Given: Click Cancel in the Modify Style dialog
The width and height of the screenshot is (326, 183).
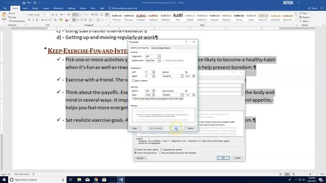Looking at the screenshot, I should [237, 158].
